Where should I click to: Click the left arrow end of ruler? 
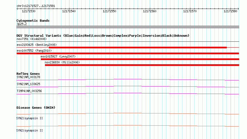point(17,9)
